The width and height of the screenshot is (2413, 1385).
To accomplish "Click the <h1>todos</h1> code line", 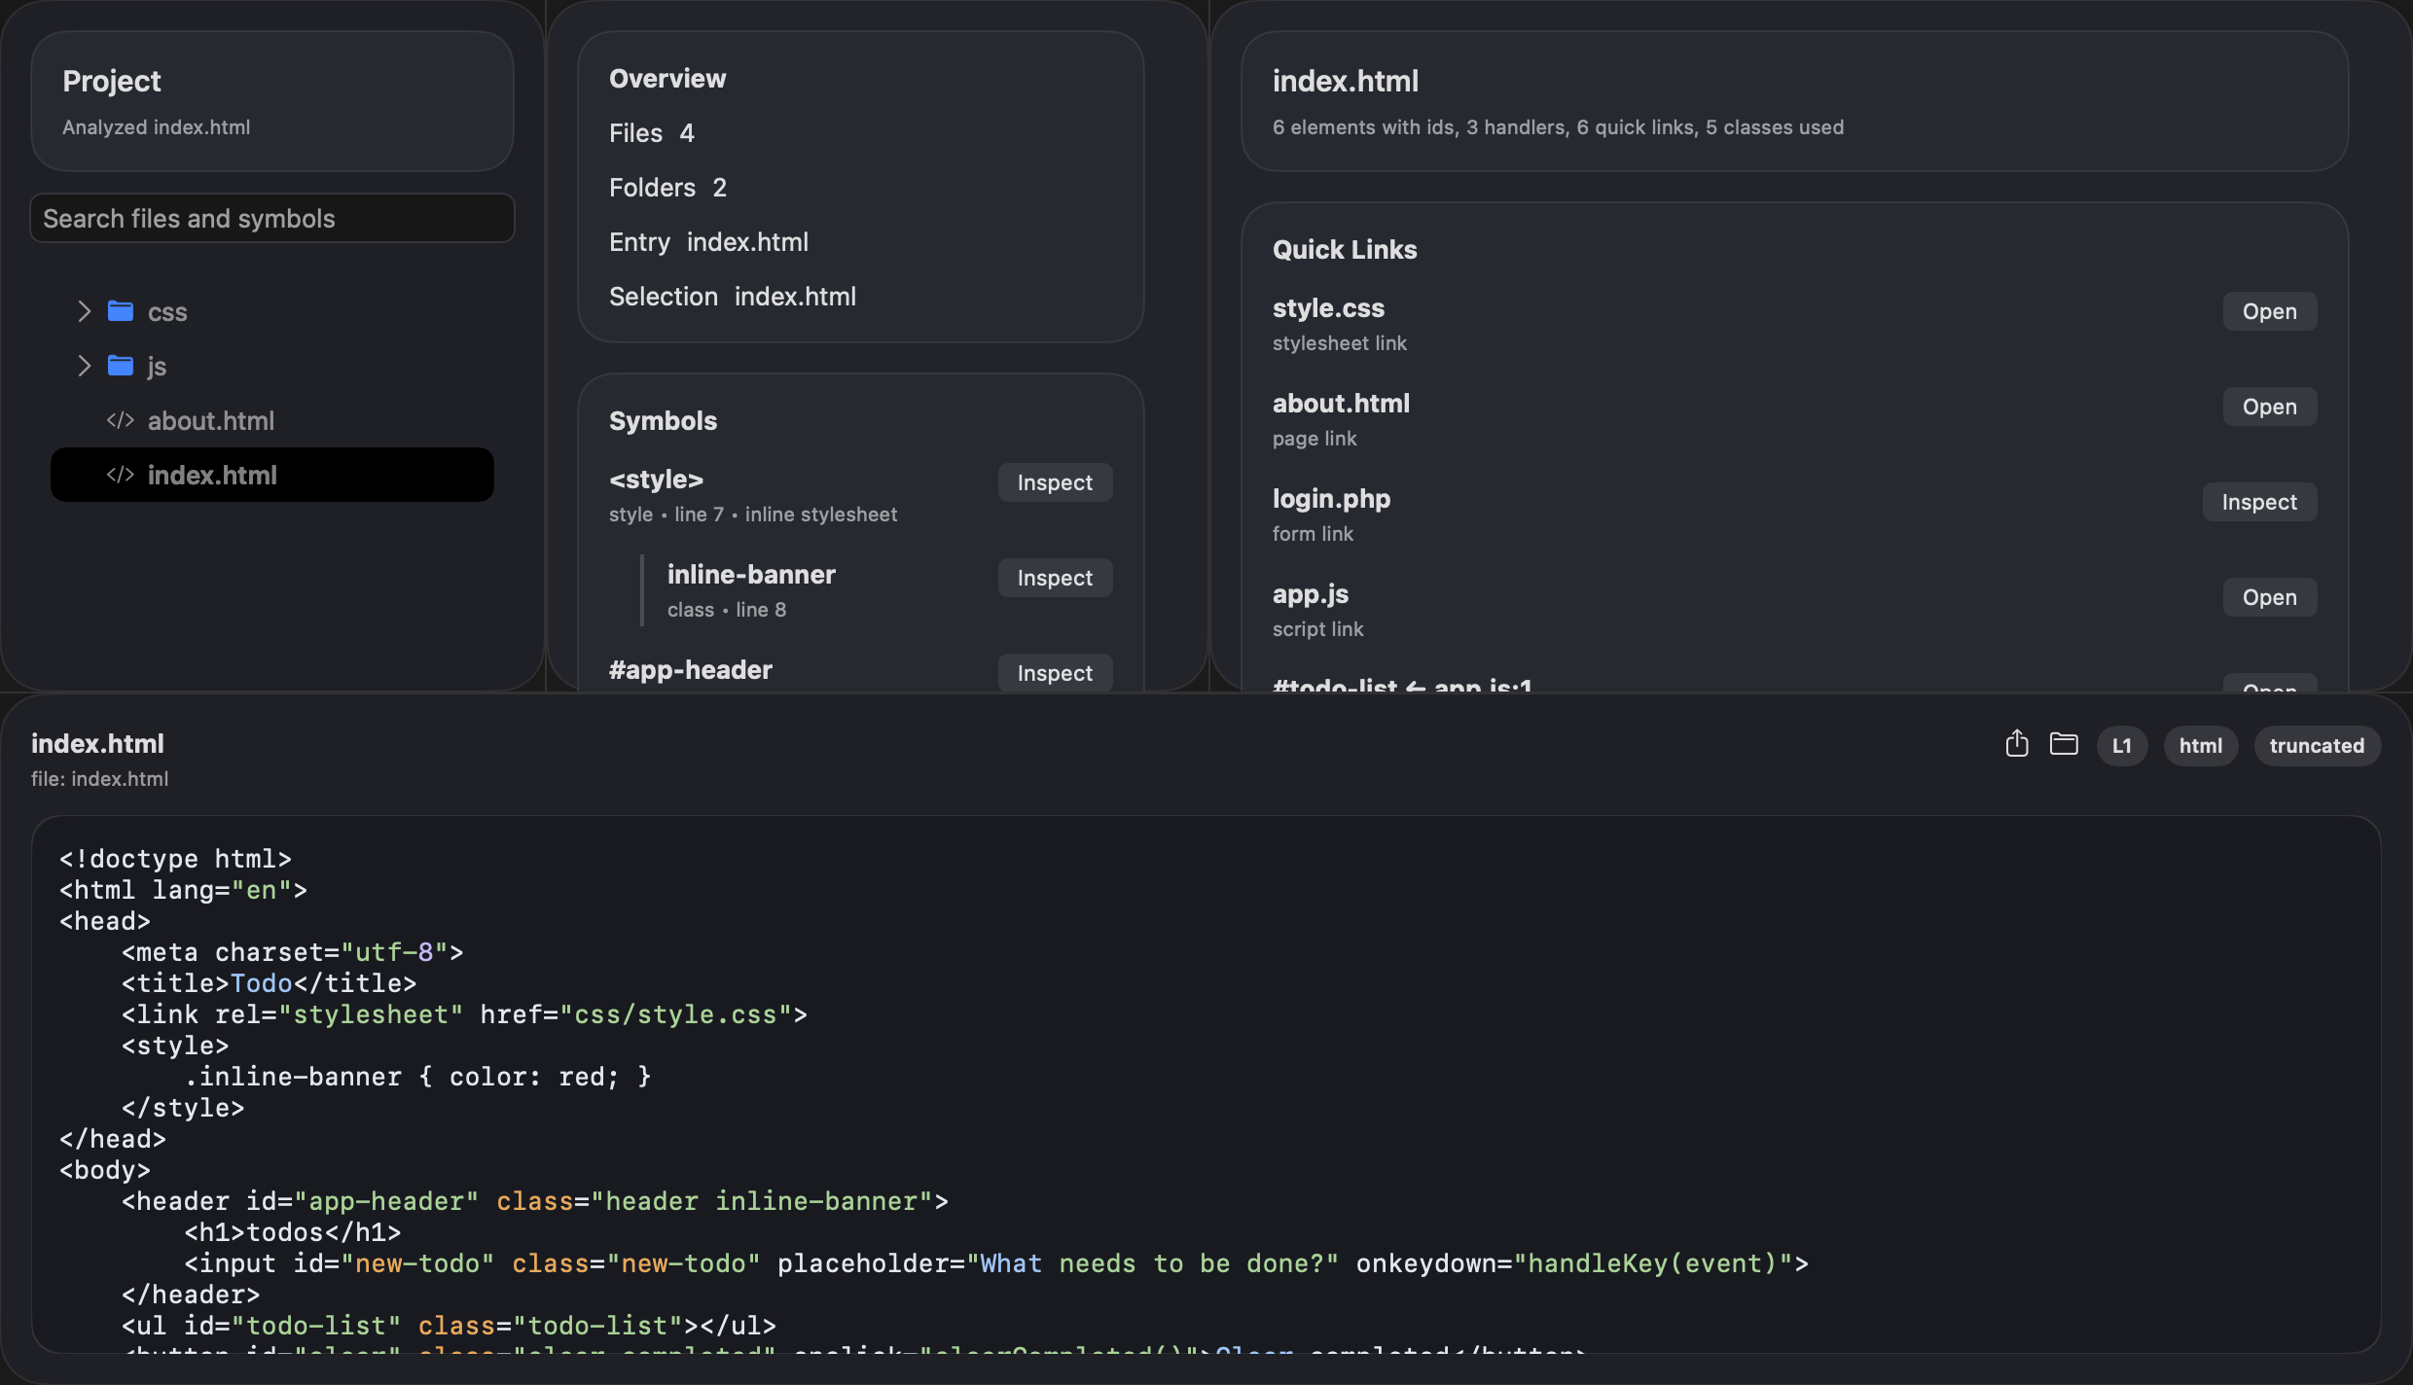I will (292, 1232).
